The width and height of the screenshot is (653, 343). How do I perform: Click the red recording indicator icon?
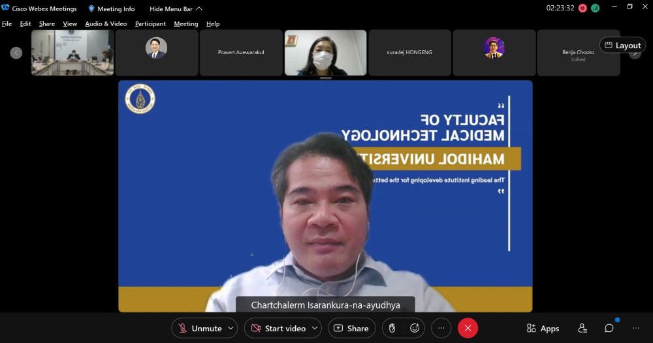point(582,8)
